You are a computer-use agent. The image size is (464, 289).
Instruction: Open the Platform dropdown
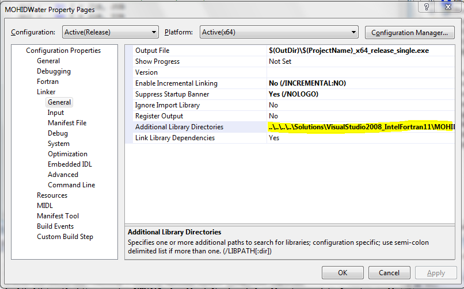(279, 32)
